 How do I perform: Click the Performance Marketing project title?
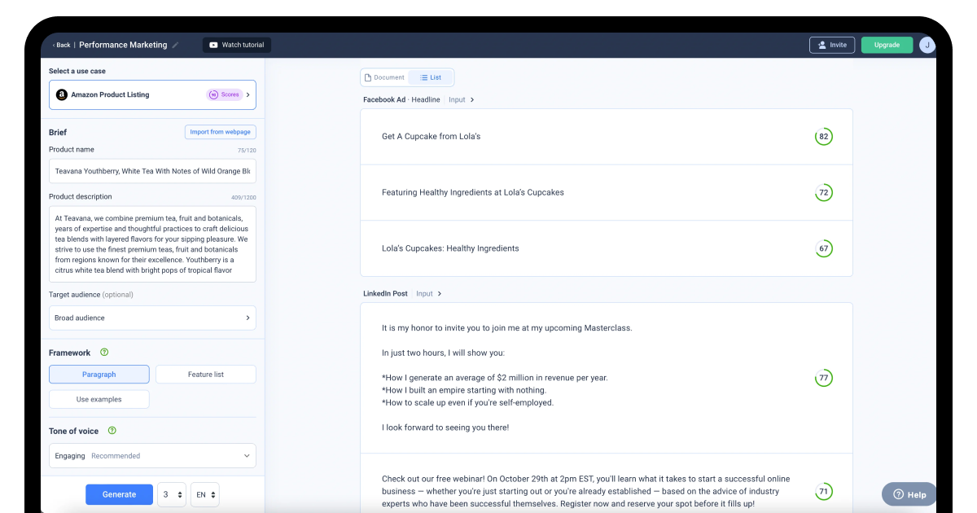(123, 46)
